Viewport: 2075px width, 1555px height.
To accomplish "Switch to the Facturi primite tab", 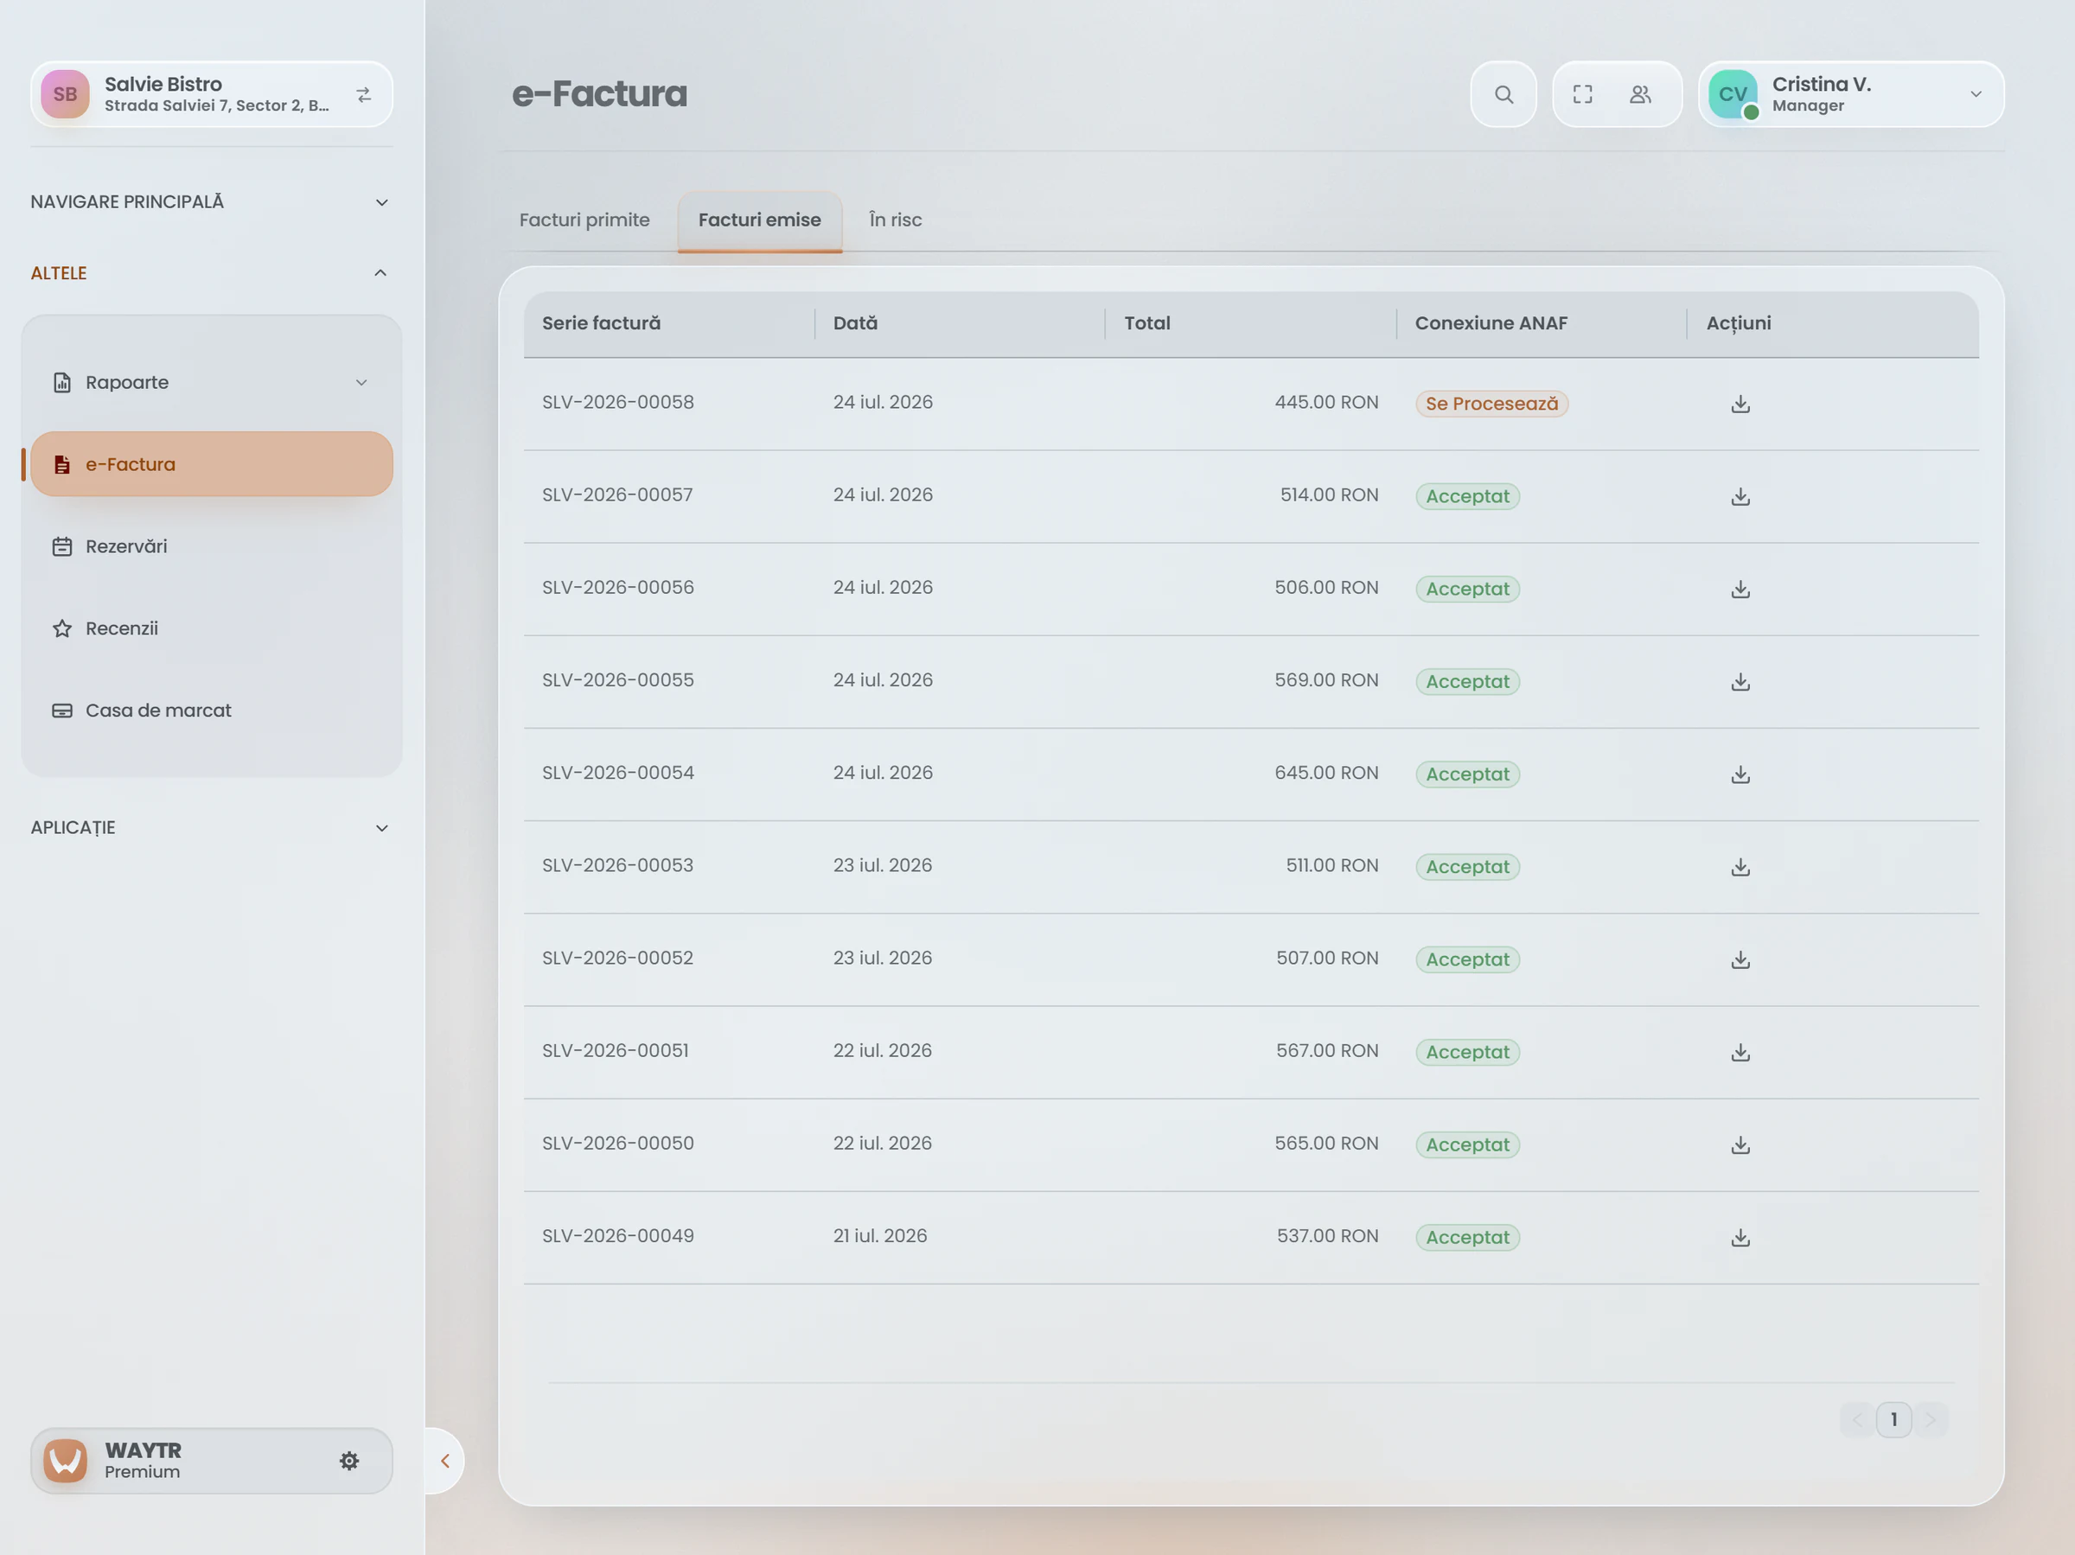I will point(584,220).
